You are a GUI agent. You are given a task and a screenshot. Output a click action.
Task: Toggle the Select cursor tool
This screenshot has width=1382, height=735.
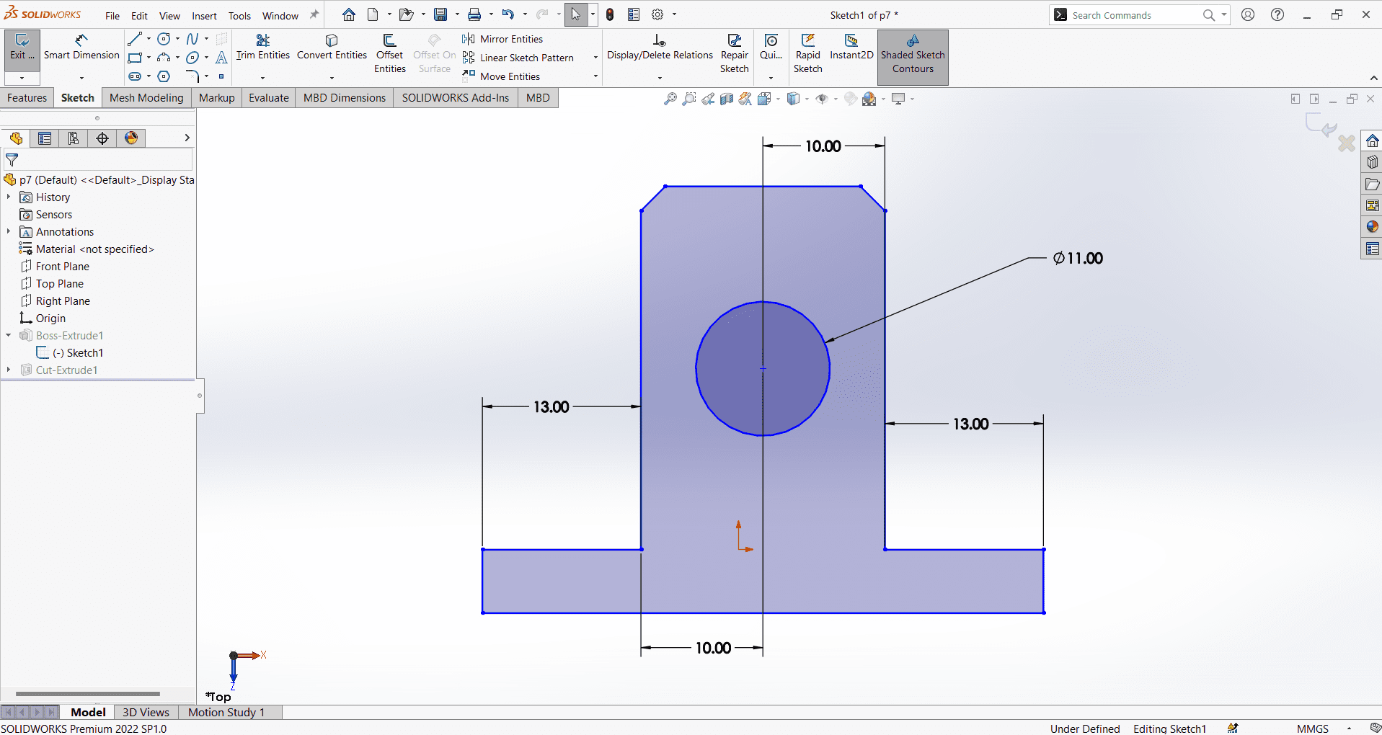pos(575,14)
